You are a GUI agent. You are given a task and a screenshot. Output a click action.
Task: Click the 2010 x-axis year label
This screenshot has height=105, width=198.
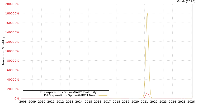pyautogui.click(x=41, y=102)
